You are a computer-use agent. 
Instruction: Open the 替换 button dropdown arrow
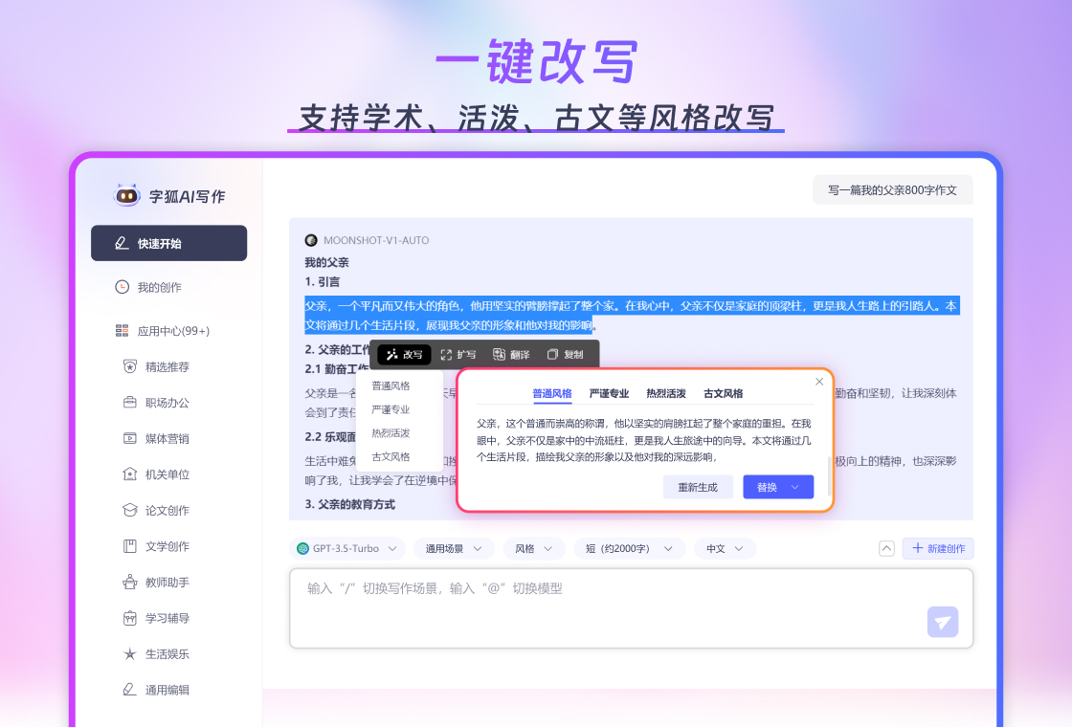tap(795, 487)
